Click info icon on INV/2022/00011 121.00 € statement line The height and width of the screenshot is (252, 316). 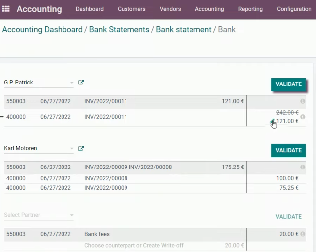(303, 101)
